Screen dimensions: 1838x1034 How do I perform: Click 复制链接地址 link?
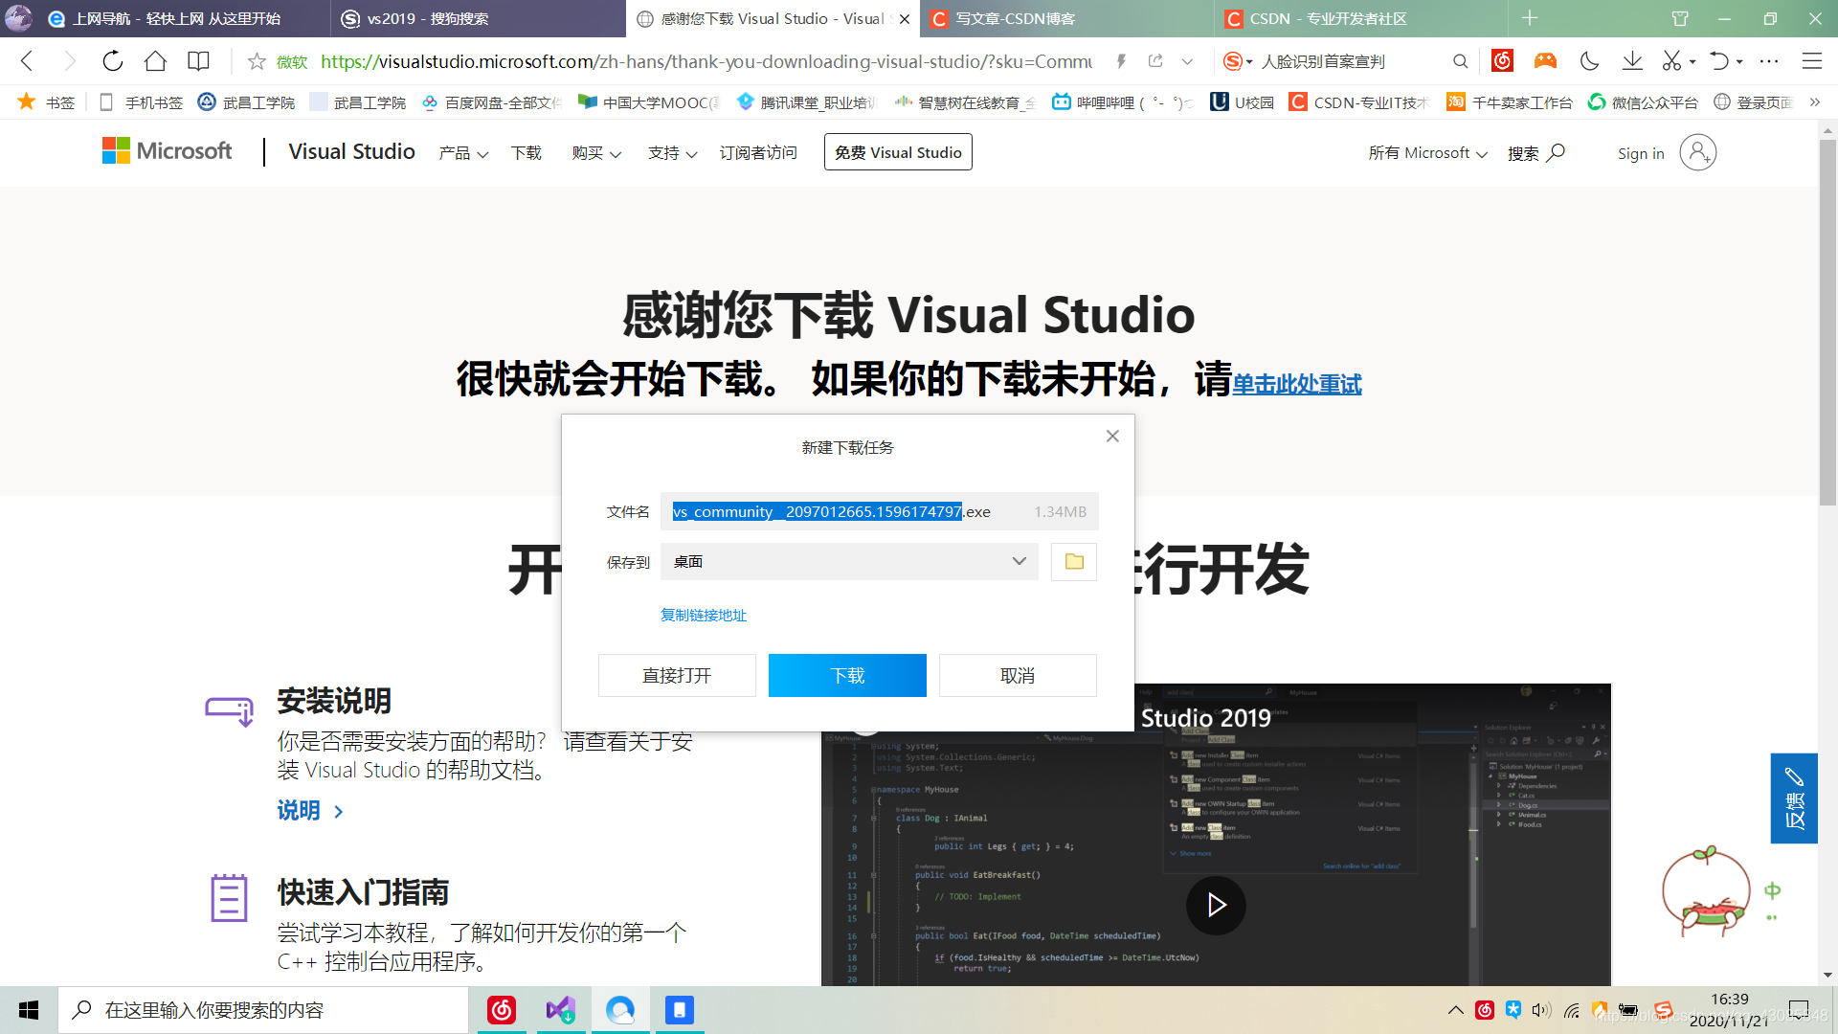click(704, 616)
